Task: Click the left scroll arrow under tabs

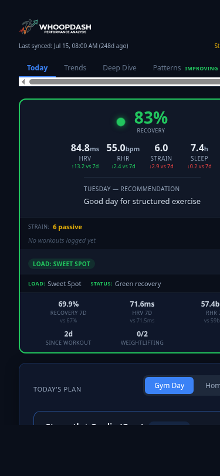Action: coord(23,82)
